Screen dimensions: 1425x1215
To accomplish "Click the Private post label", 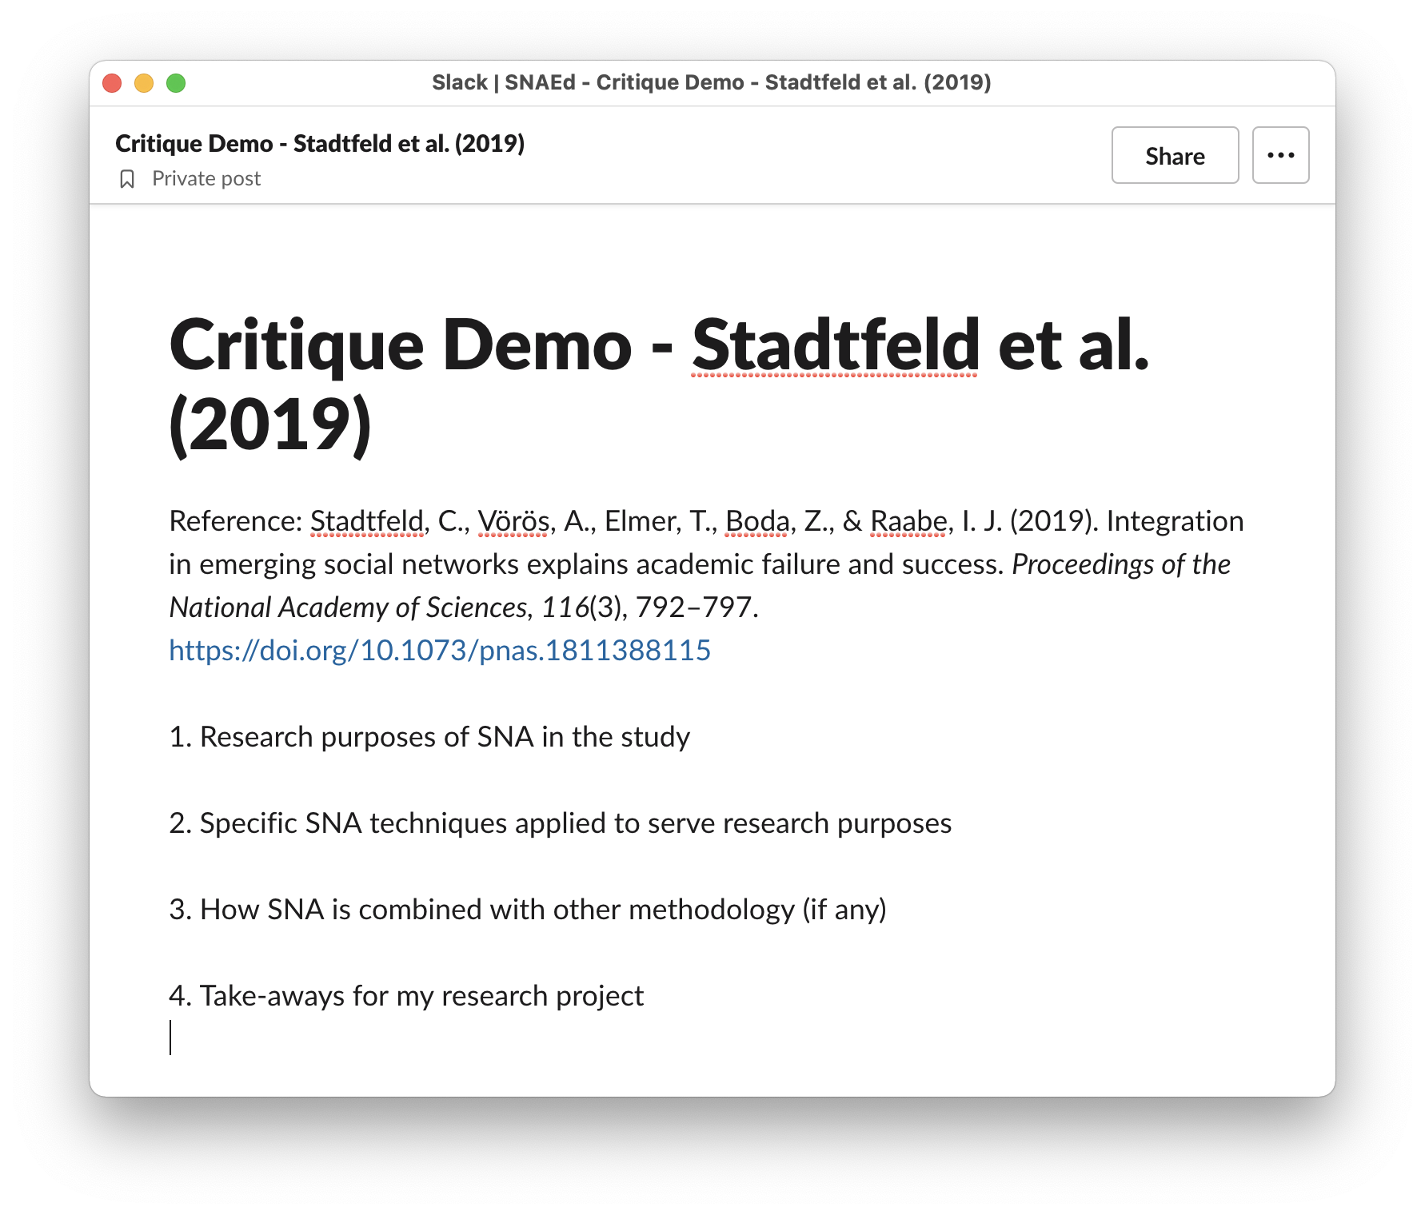I will coord(206,179).
